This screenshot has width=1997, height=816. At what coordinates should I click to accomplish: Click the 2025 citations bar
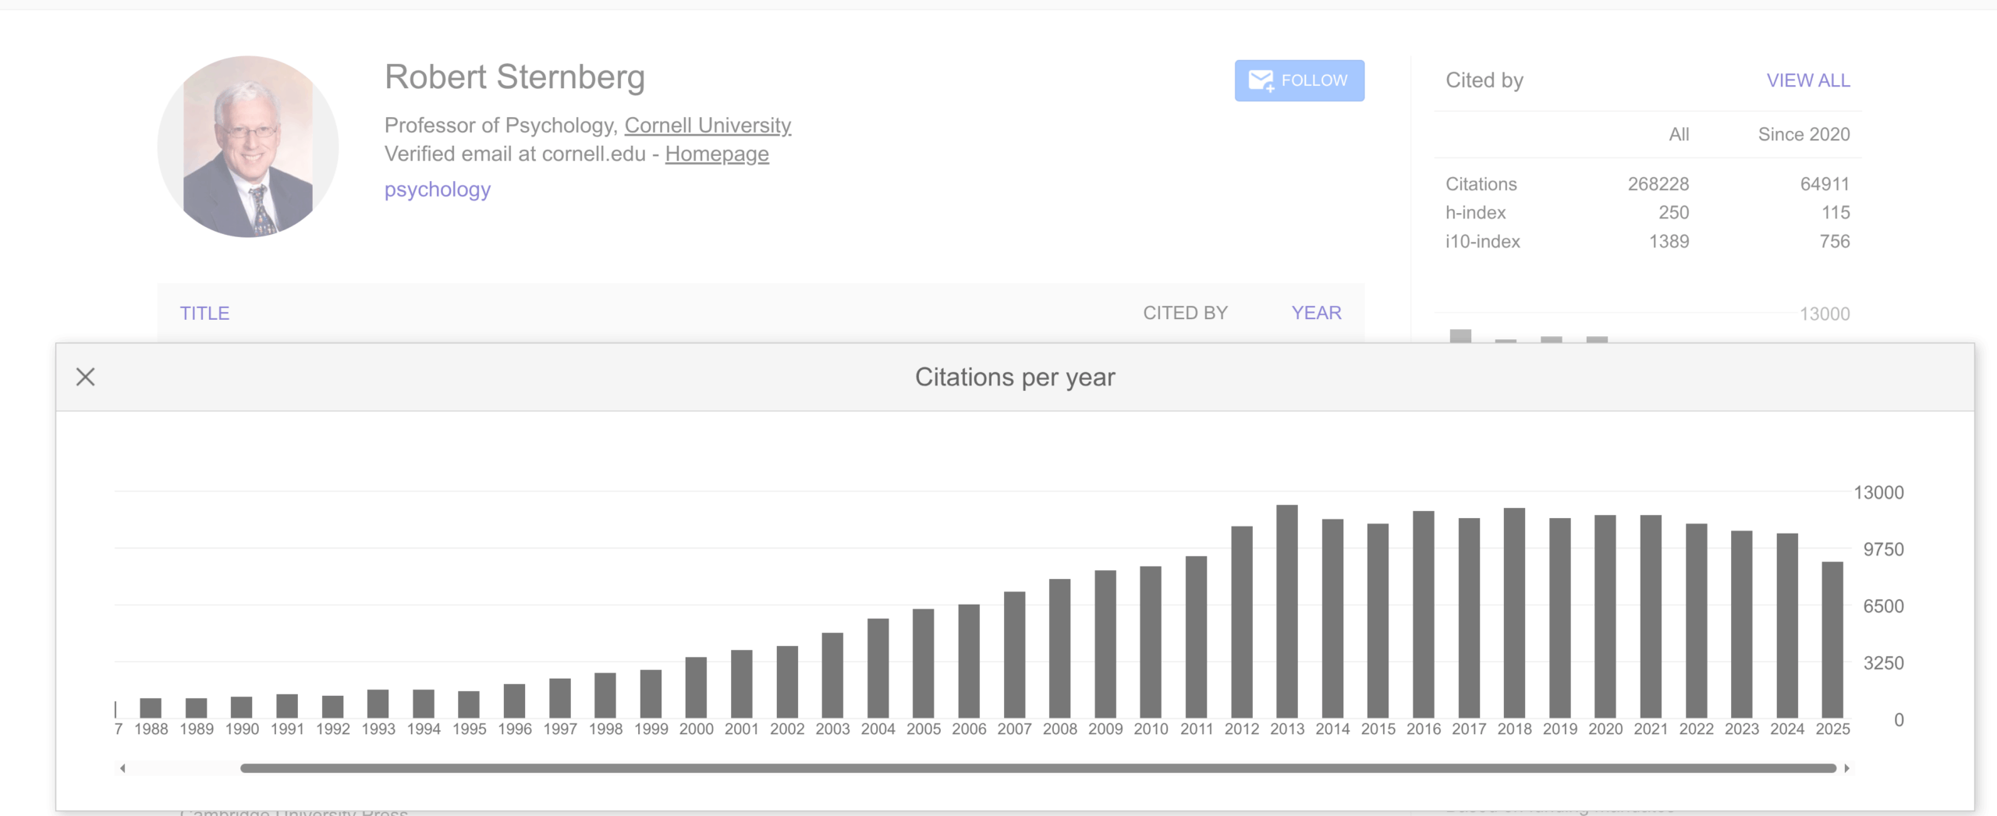[1832, 640]
